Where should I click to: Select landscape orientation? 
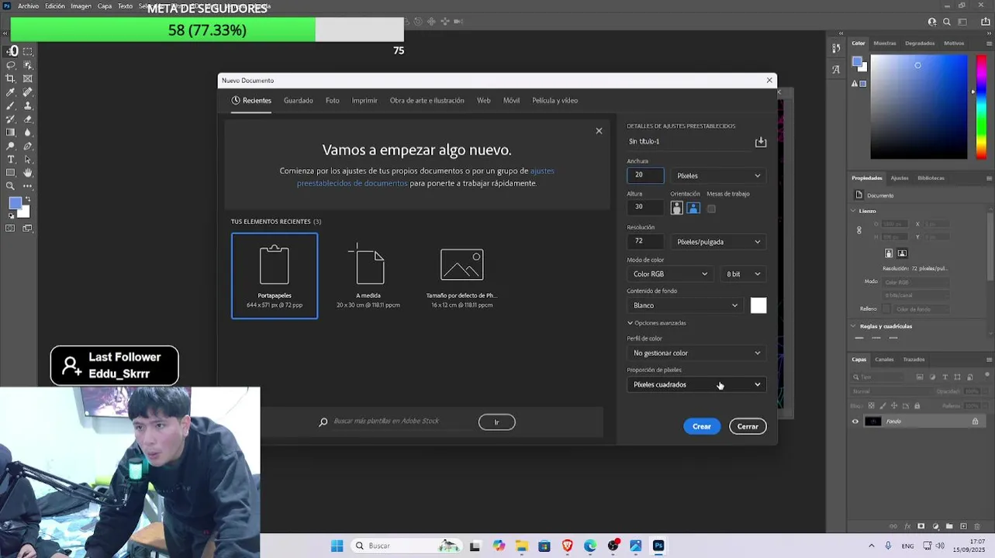tap(693, 208)
